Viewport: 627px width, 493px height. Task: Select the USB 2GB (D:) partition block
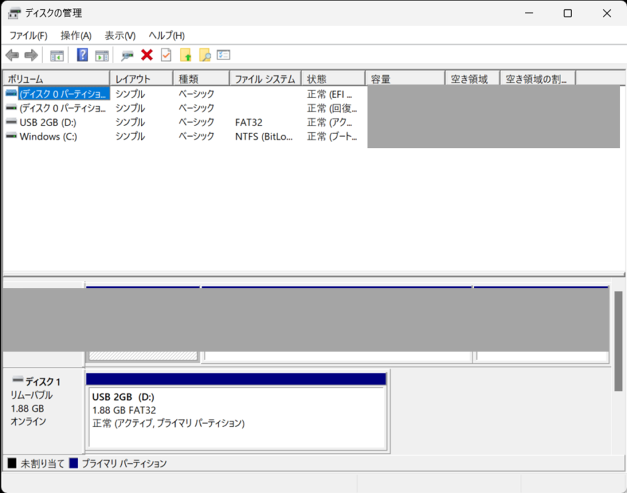pyautogui.click(x=237, y=412)
